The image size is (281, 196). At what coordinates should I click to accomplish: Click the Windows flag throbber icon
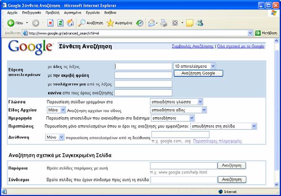point(274,13)
